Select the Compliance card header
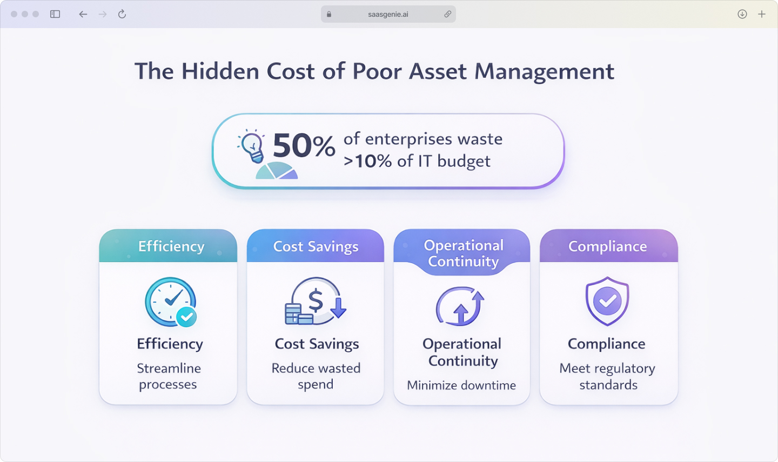The width and height of the screenshot is (778, 462). 608,246
